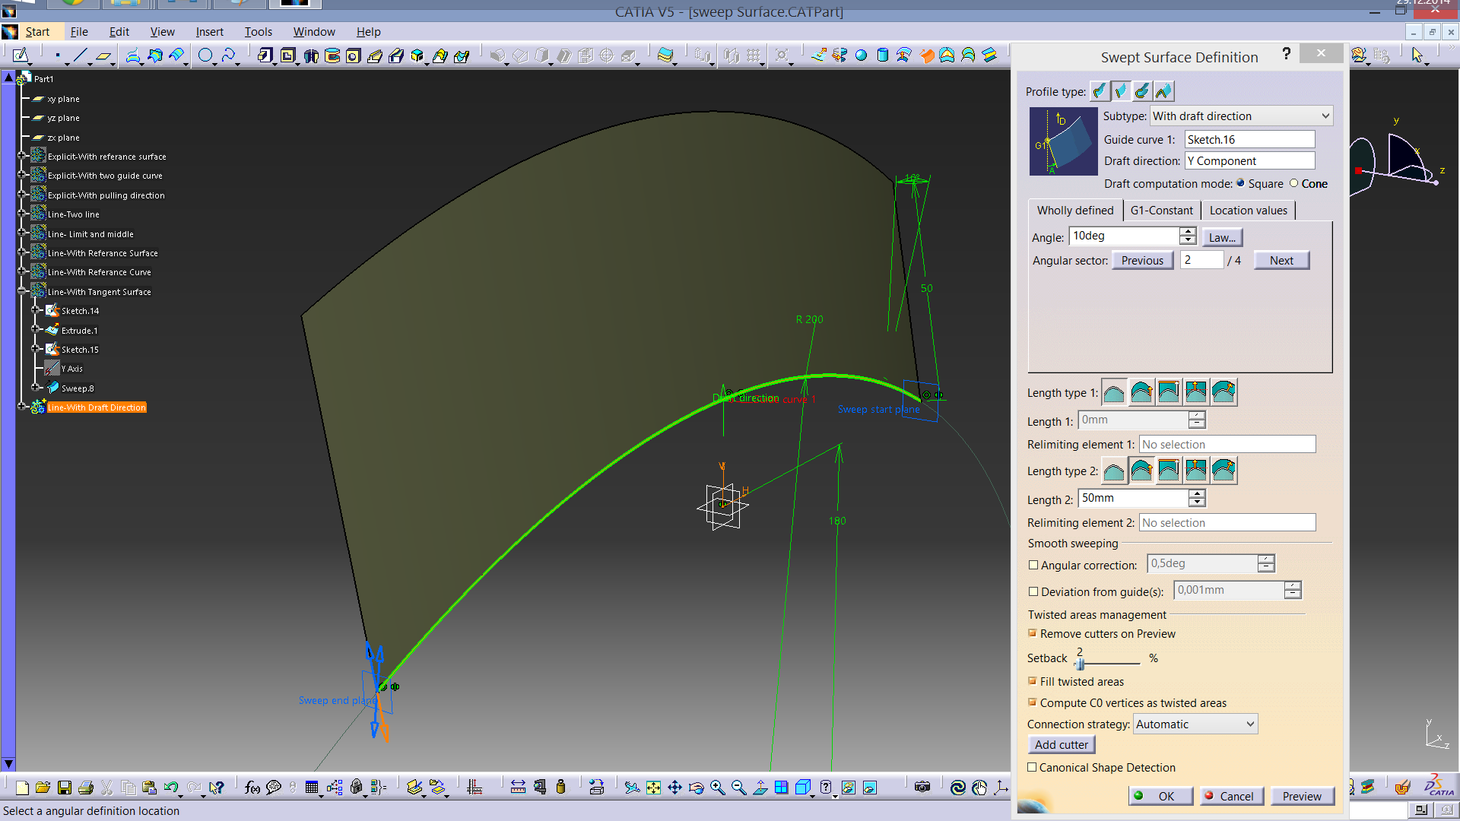Screen dimensions: 1460x821
Task: Click the Capture camera icon
Action: (x=922, y=788)
